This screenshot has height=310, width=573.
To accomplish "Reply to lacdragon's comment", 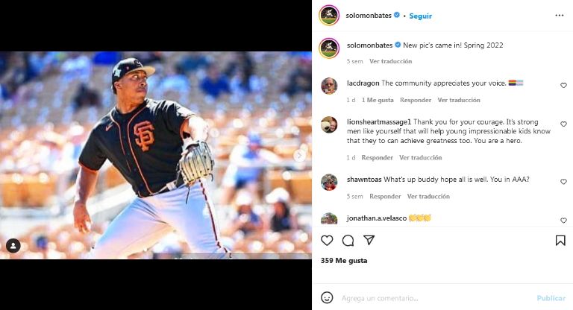I will [416, 100].
